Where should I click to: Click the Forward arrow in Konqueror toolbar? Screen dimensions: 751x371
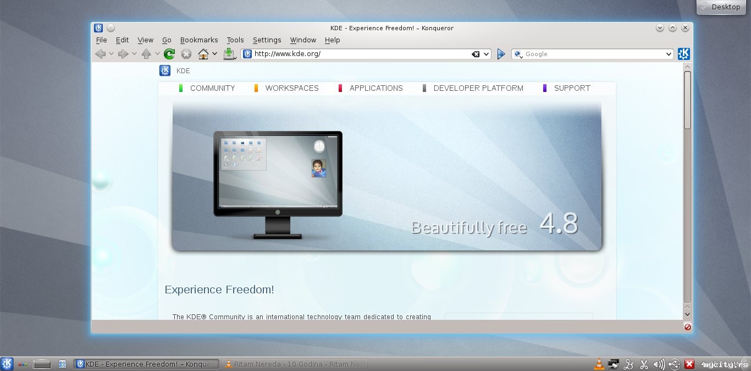click(123, 54)
